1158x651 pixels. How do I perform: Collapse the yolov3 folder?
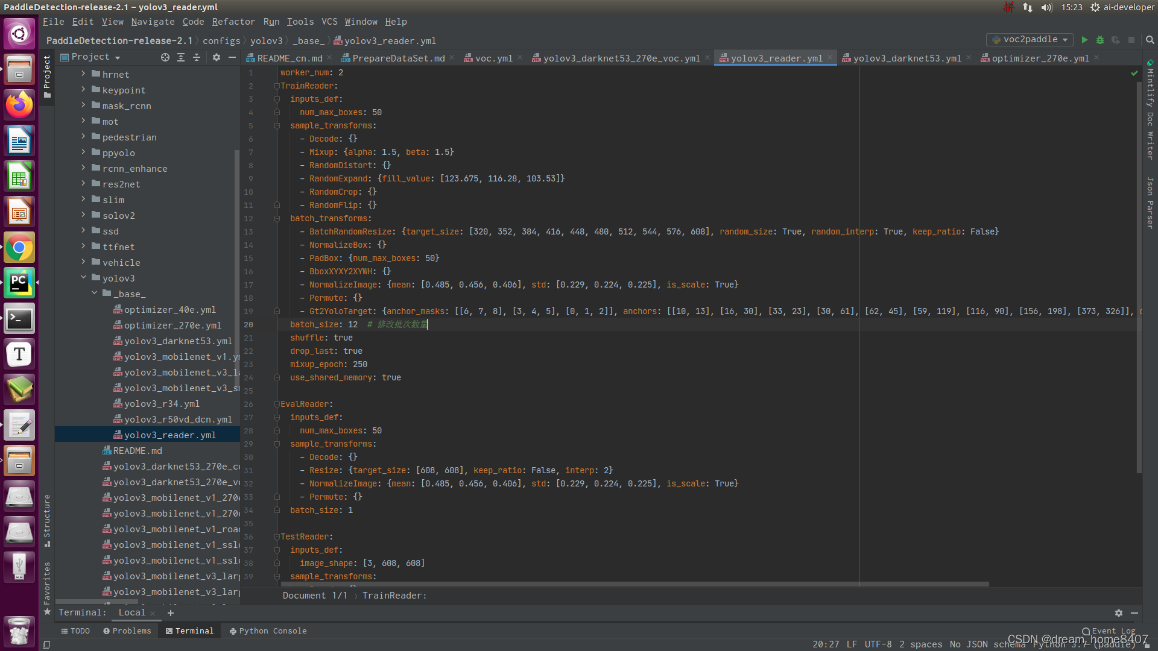click(83, 278)
